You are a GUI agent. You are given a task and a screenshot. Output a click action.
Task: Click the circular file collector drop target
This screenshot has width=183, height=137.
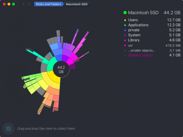[8, 129]
